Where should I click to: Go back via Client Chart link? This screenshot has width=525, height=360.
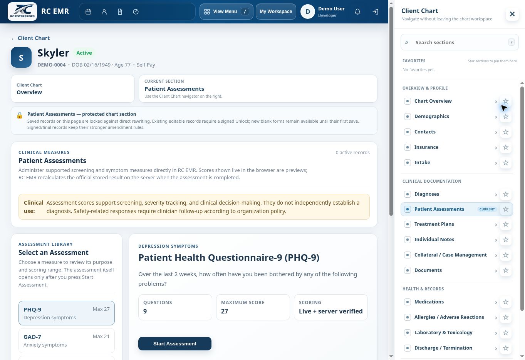point(30,38)
